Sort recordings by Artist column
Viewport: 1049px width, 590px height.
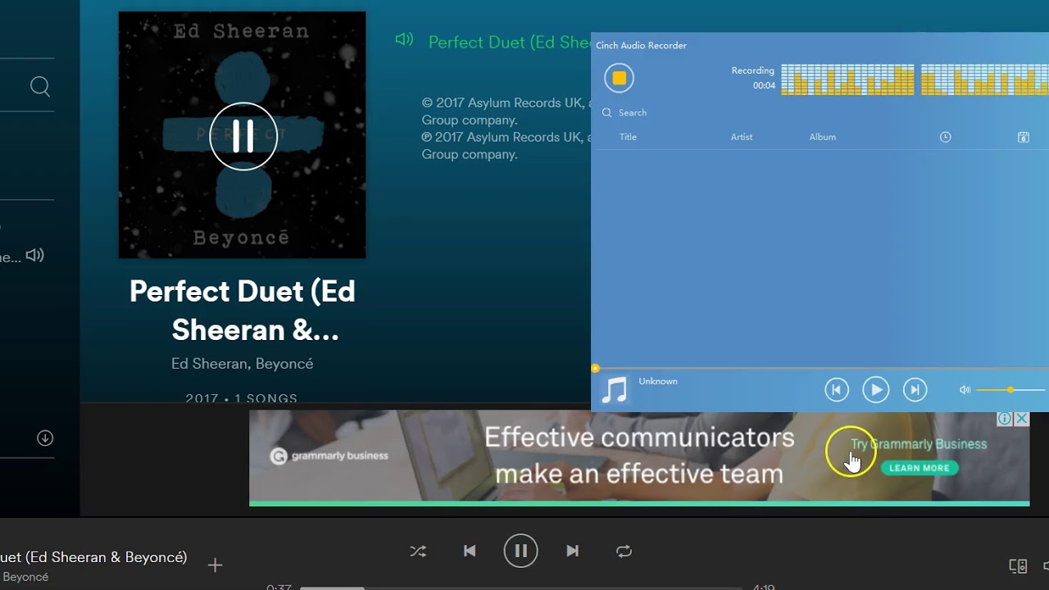pyautogui.click(x=742, y=137)
